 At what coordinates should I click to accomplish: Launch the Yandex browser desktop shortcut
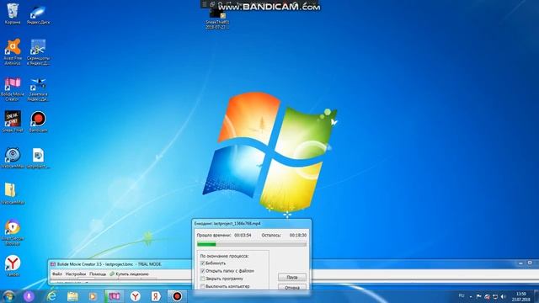tap(13, 265)
